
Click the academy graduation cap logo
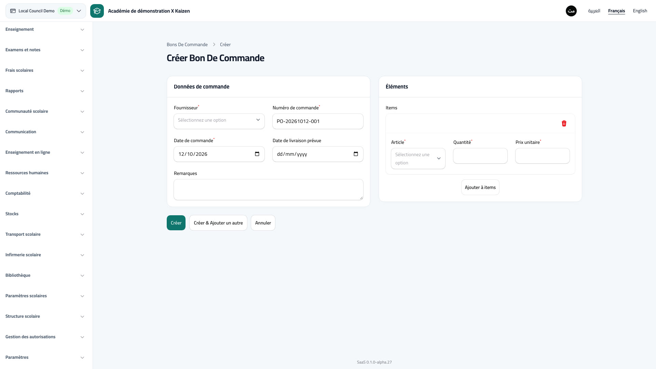click(x=97, y=11)
